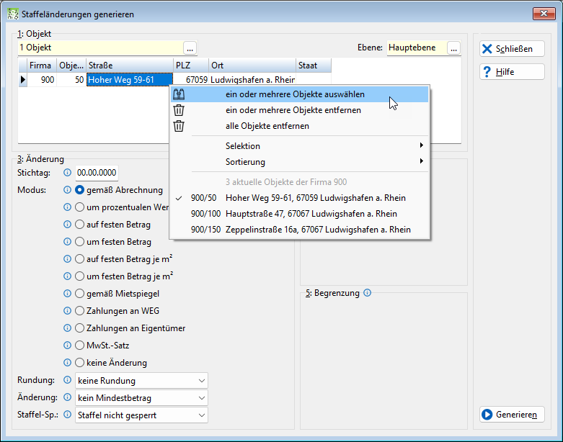Click info icon next to Stichtag
The height and width of the screenshot is (442, 563).
coord(67,173)
